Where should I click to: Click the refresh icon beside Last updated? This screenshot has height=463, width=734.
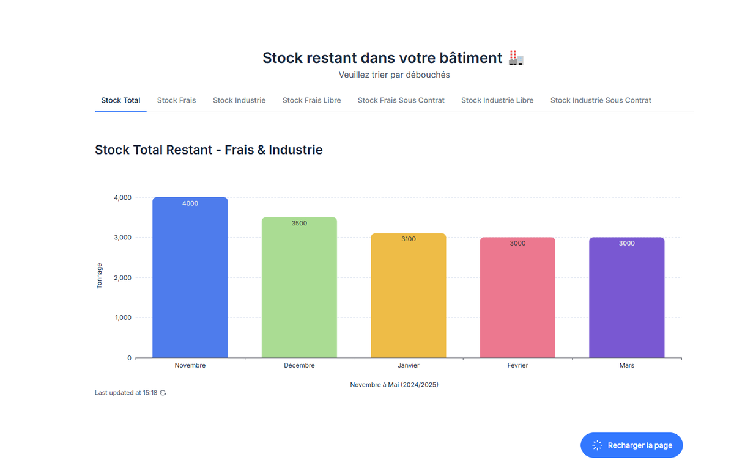[163, 393]
